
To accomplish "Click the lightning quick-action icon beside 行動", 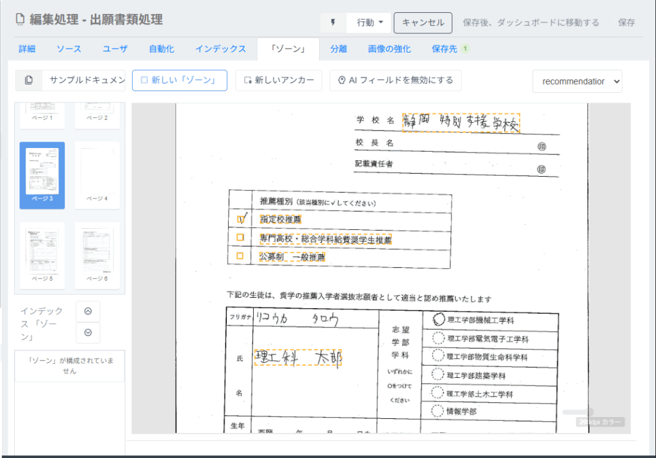I will [x=332, y=22].
